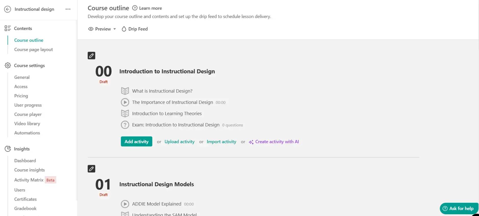Click the Add activity button
The height and width of the screenshot is (216, 479).
click(137, 141)
